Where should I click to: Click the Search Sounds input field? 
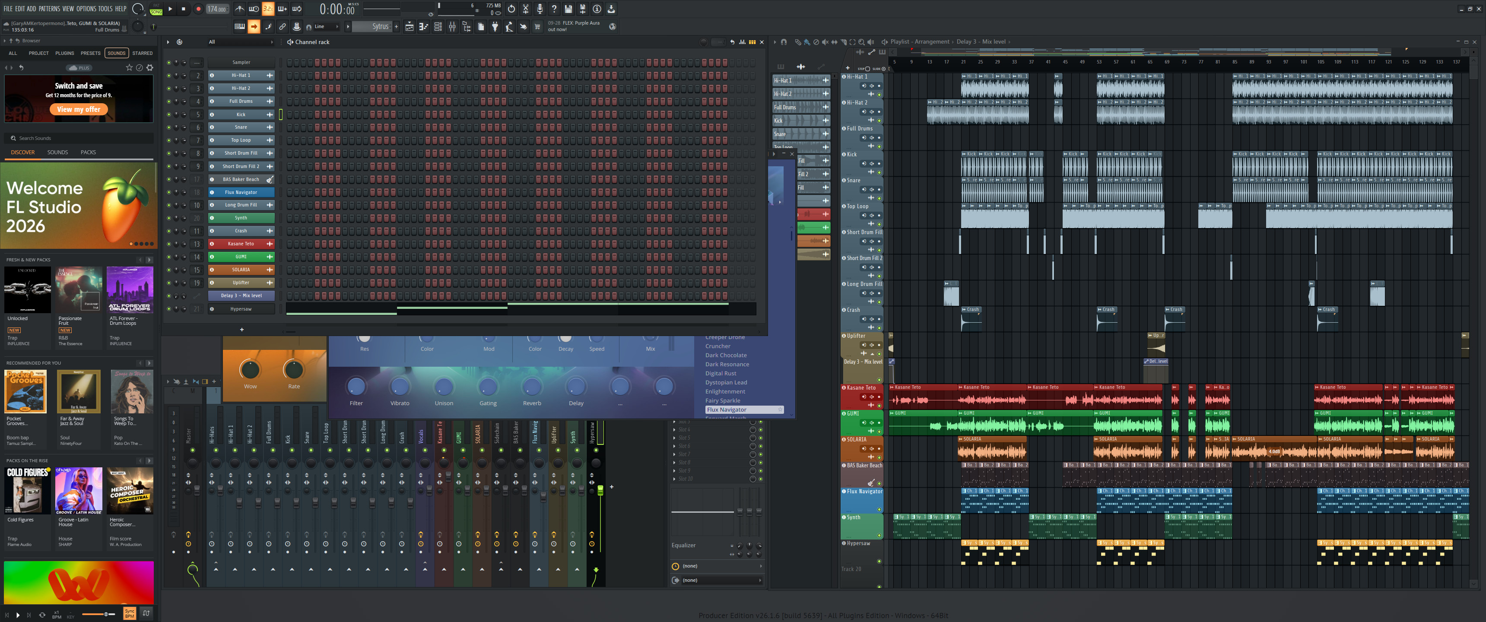(79, 139)
